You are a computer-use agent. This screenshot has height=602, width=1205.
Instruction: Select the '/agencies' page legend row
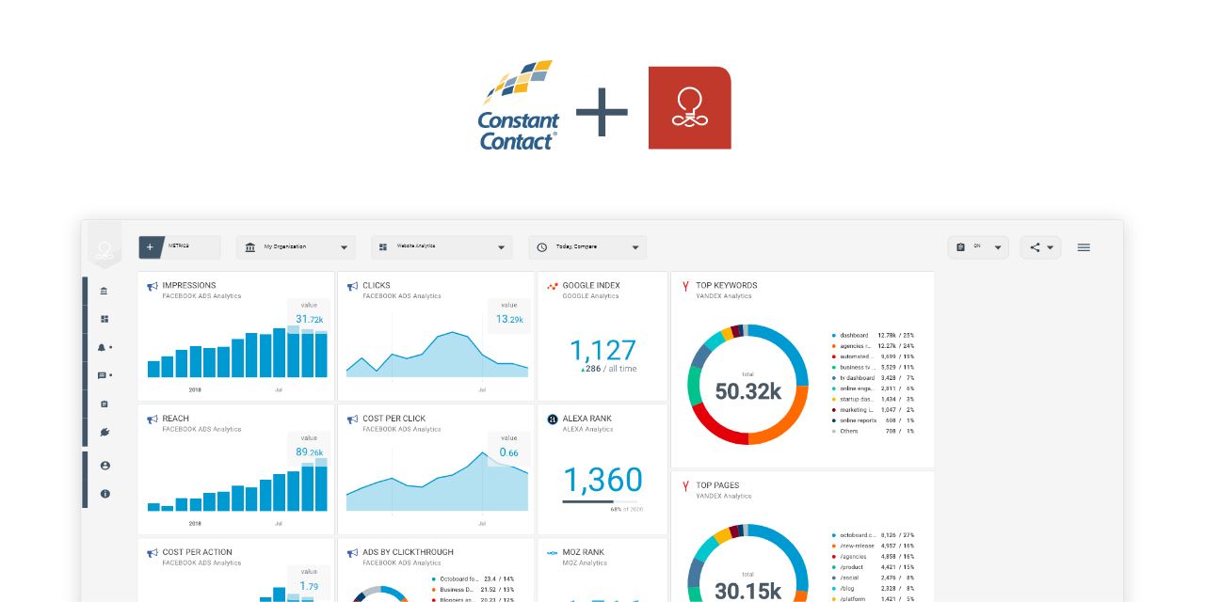(873, 556)
